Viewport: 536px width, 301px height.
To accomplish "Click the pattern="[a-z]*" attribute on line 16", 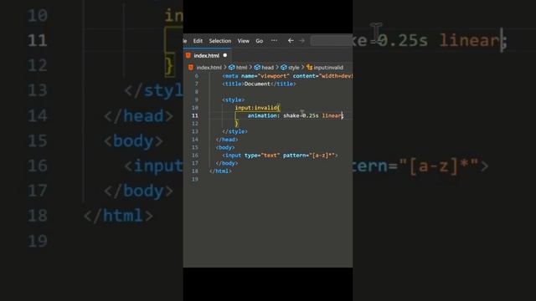I will tap(309, 156).
